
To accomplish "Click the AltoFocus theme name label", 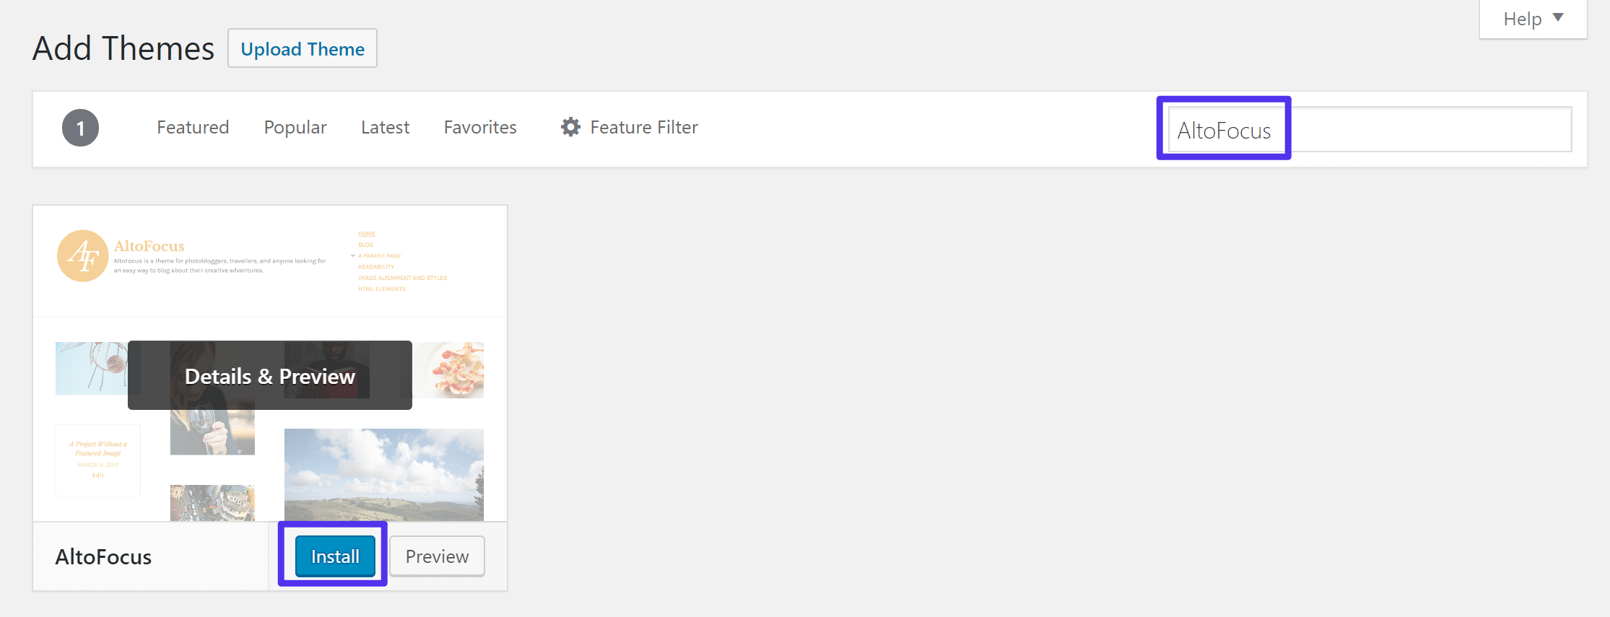I will tap(103, 556).
